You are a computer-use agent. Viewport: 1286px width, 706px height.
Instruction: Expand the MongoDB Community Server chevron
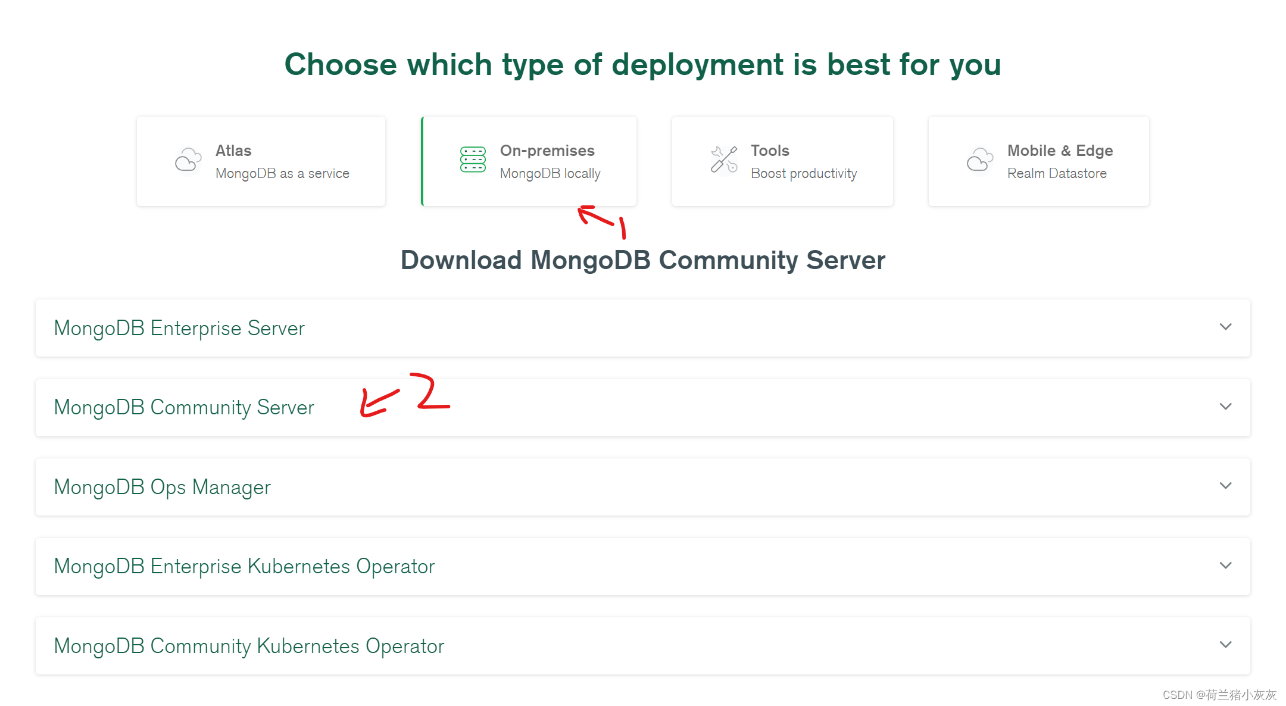point(1225,407)
